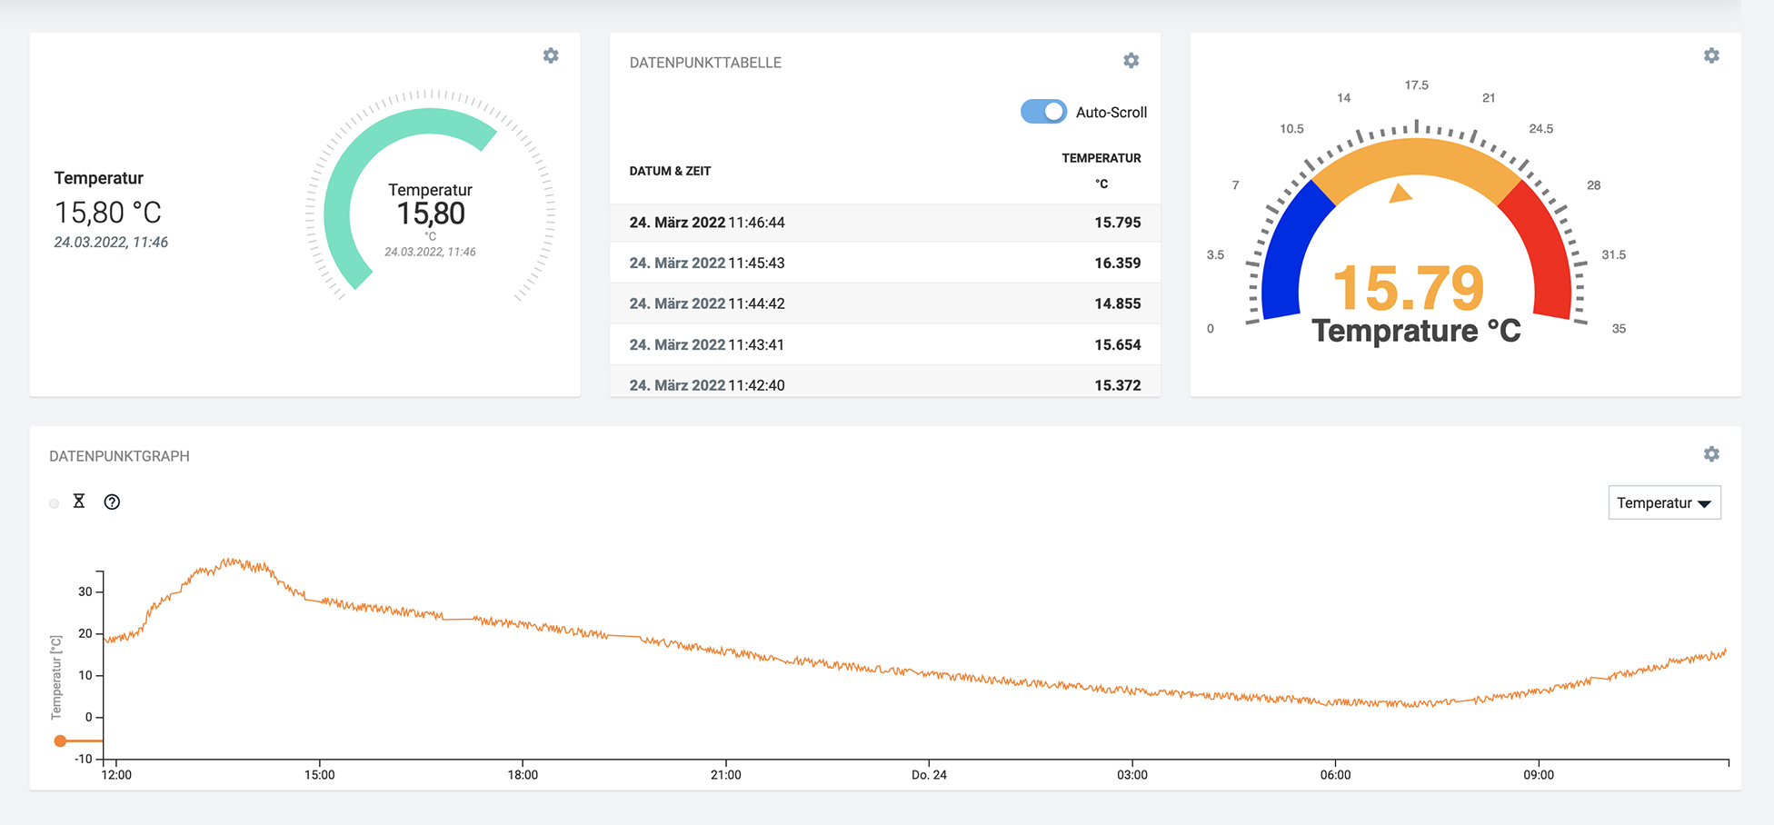1774x825 pixels.
Task: Click the orange needle pointer in the gauge
Action: pyautogui.click(x=1400, y=194)
